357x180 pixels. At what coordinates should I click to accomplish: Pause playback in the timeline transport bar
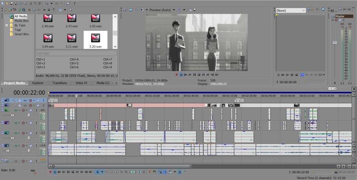[x=68, y=172]
